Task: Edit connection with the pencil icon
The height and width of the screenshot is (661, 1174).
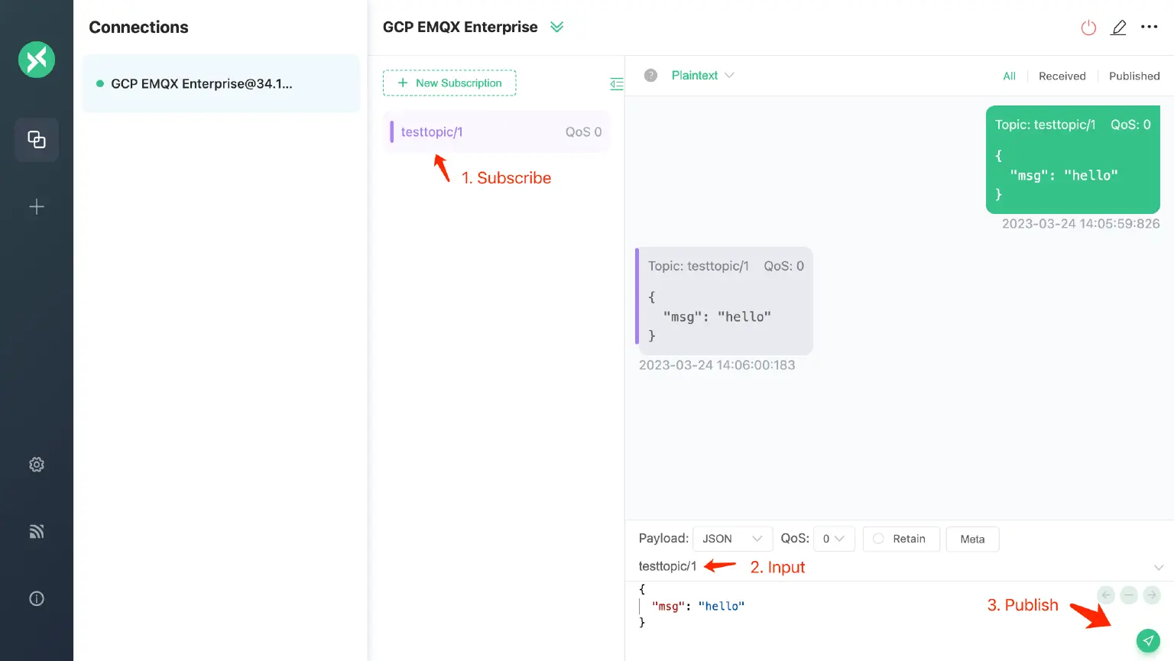Action: pyautogui.click(x=1119, y=28)
